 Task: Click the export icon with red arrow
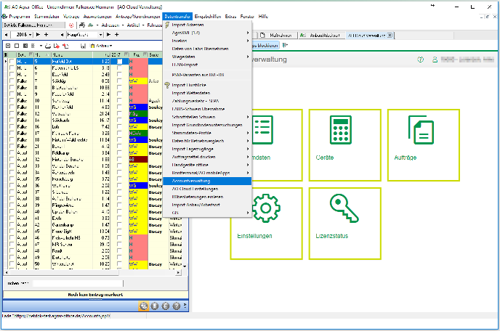pos(57,46)
